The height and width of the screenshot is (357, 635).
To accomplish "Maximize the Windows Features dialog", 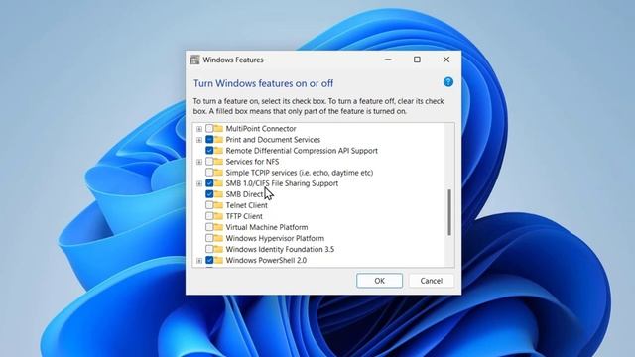I will [417, 59].
